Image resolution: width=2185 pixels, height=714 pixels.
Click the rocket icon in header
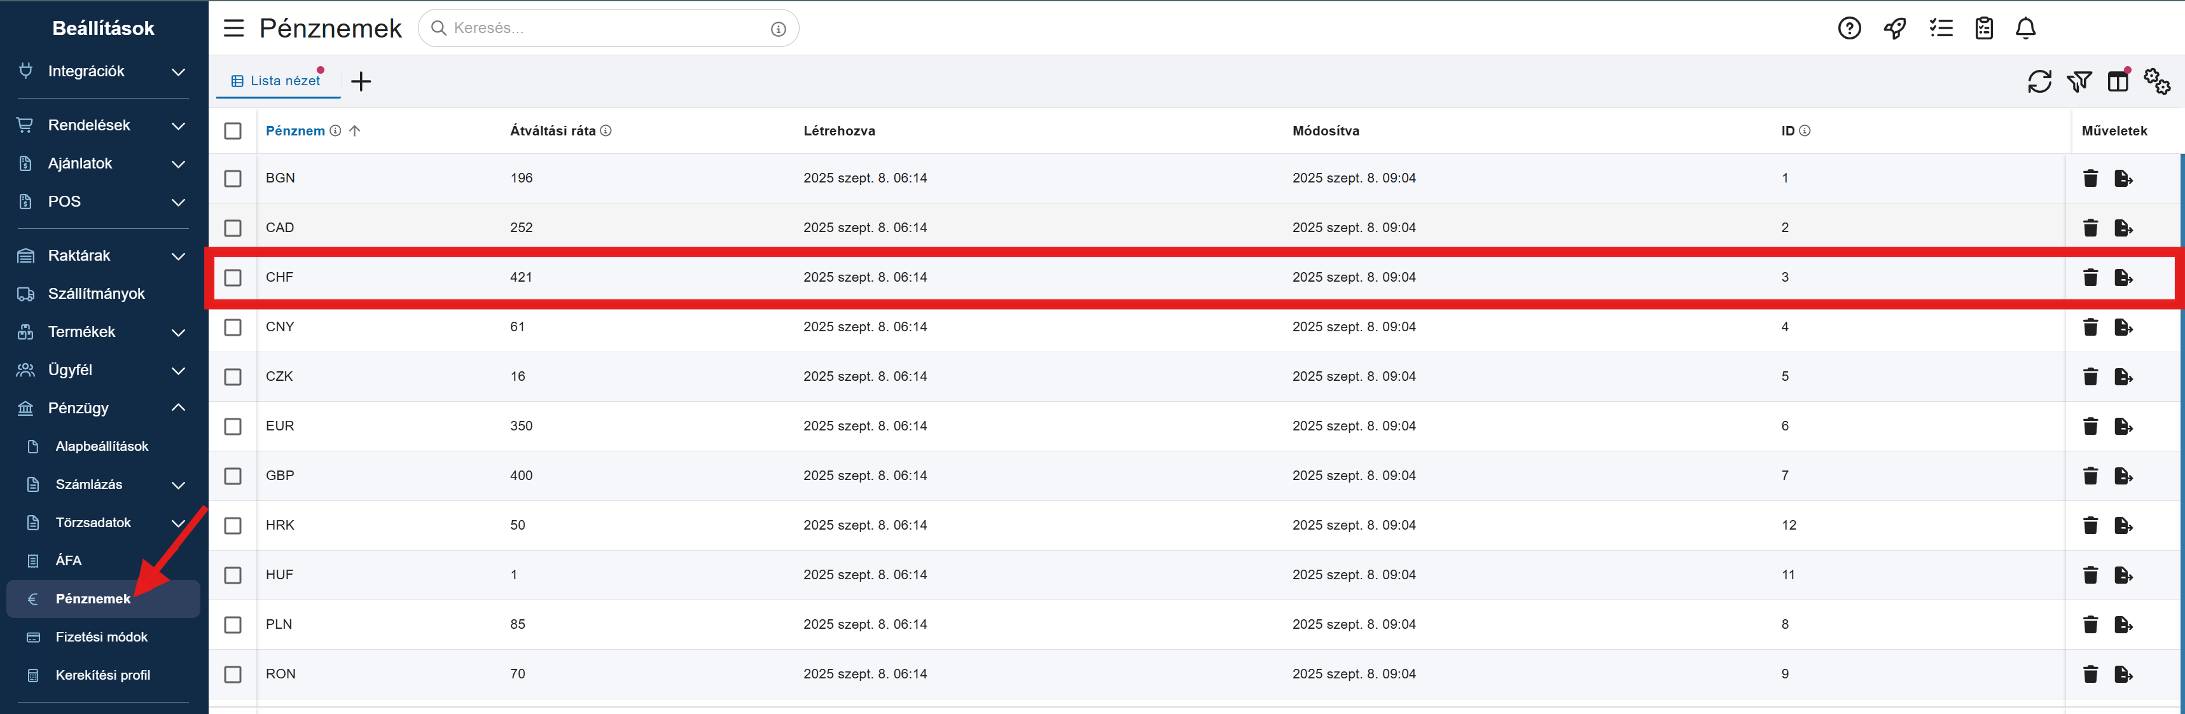pos(1895,28)
